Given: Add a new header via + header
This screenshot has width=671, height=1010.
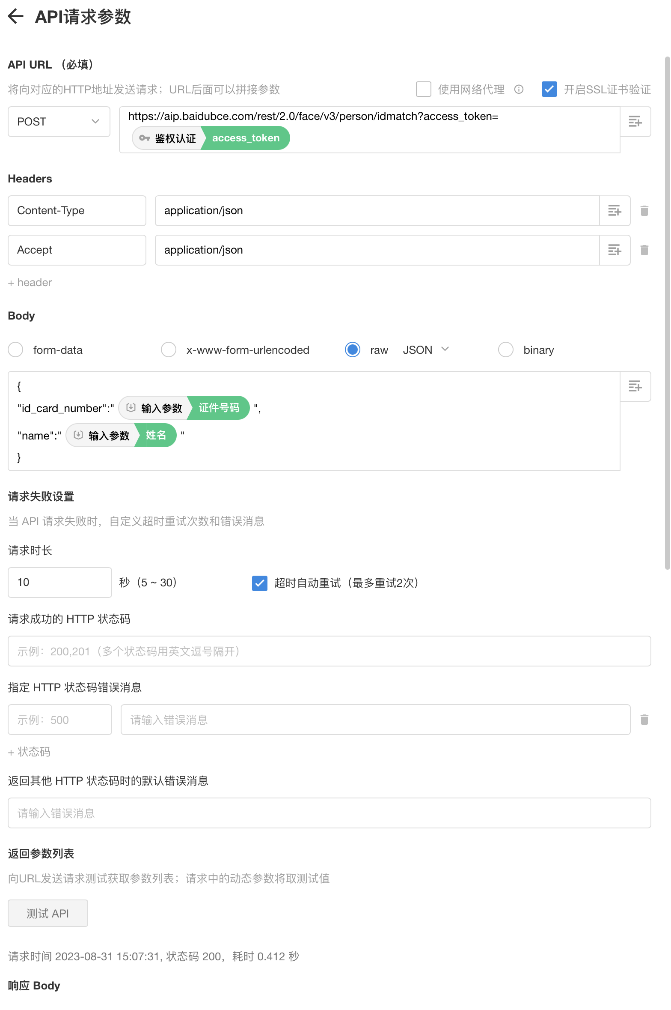Looking at the screenshot, I should (30, 283).
